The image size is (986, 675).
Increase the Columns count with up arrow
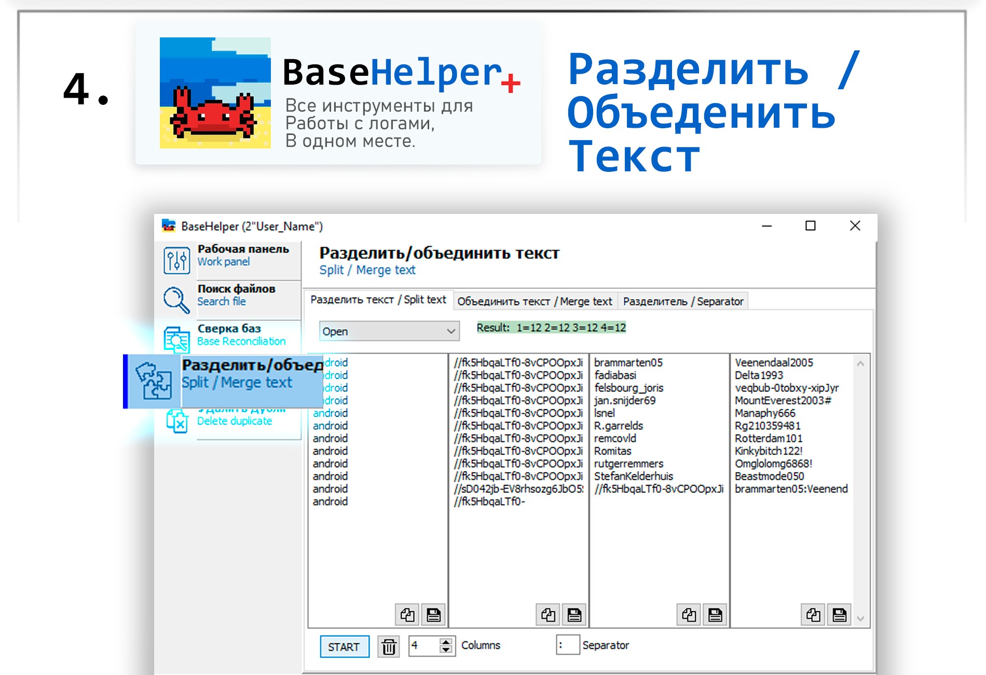(x=446, y=642)
